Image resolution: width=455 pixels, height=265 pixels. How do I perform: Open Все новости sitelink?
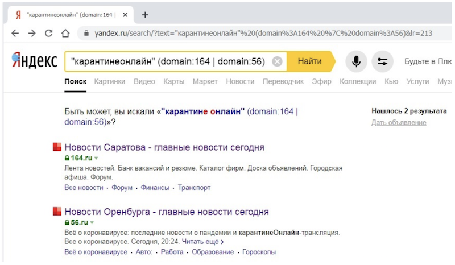tap(84, 188)
